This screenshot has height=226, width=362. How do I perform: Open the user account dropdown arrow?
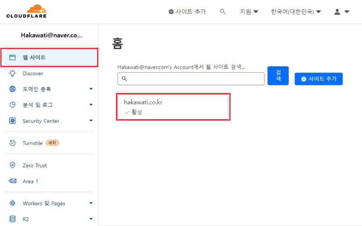tap(347, 12)
